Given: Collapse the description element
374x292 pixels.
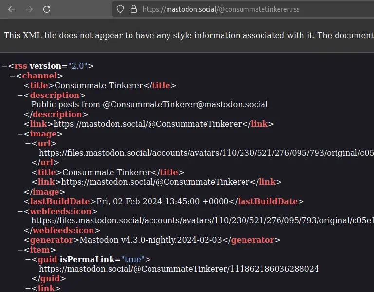Looking at the screenshot, I should coord(20,95).
